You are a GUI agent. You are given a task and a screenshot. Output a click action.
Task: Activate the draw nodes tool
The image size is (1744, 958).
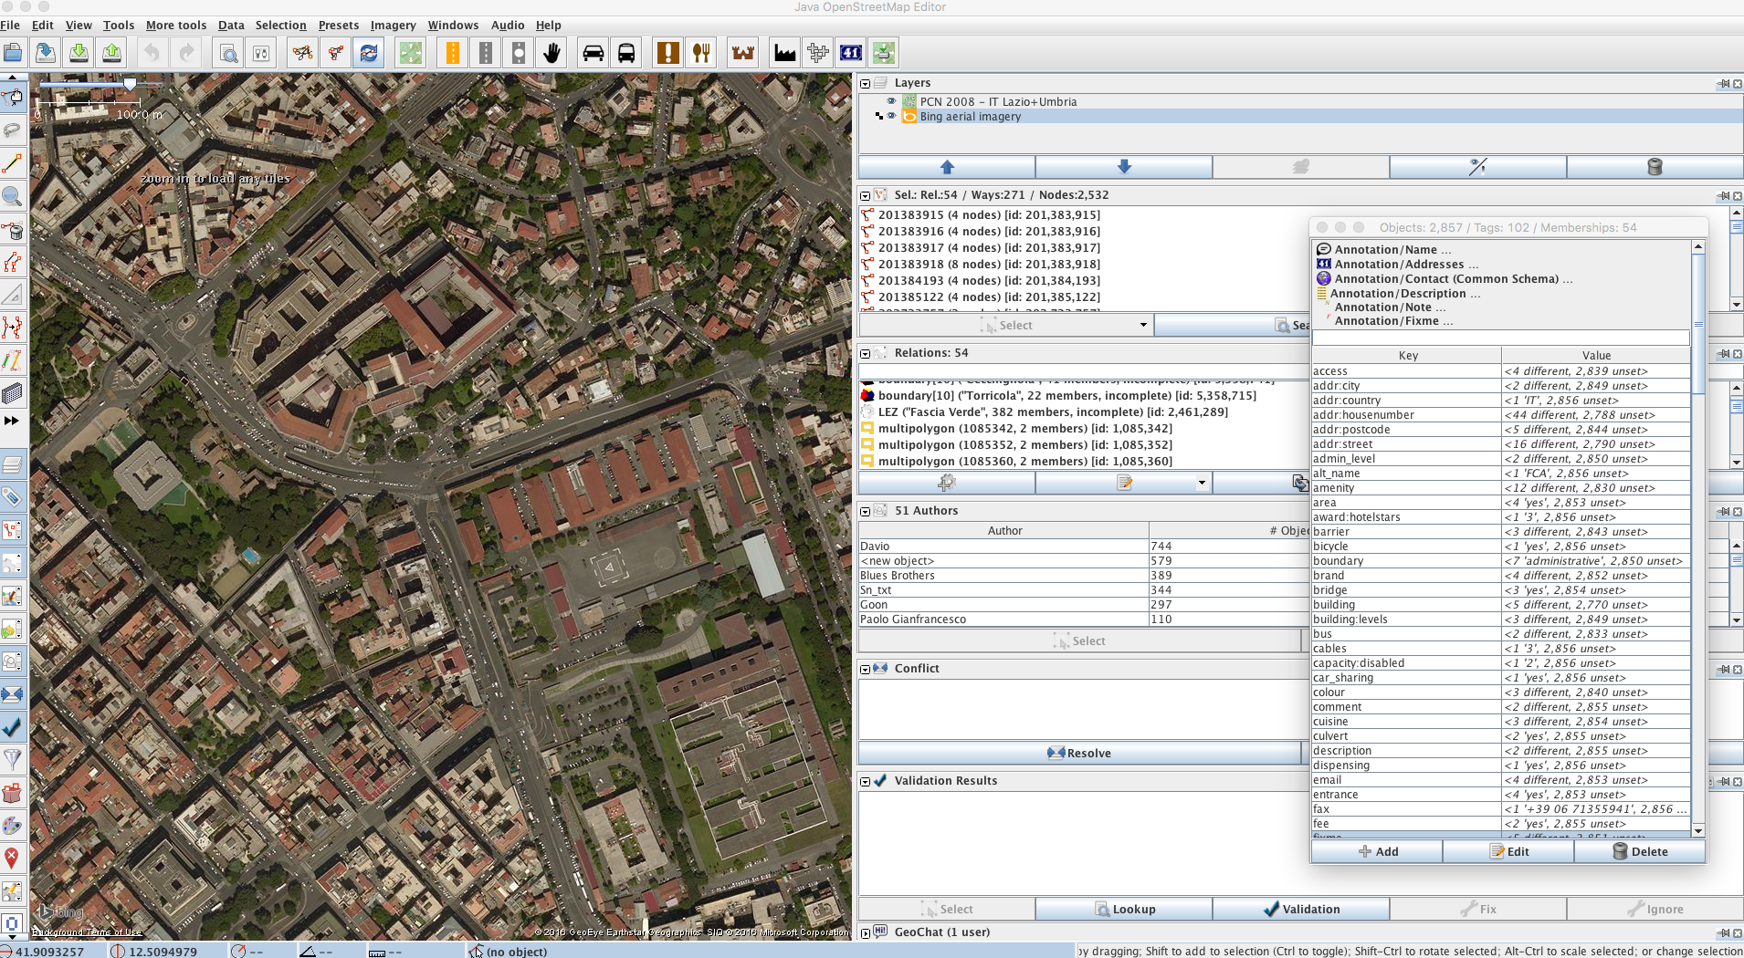tap(12, 163)
